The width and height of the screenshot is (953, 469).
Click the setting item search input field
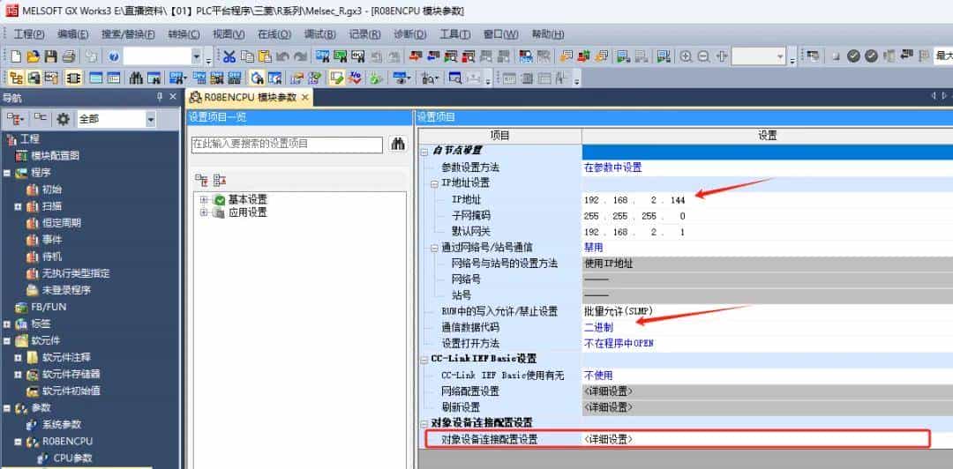[287, 144]
